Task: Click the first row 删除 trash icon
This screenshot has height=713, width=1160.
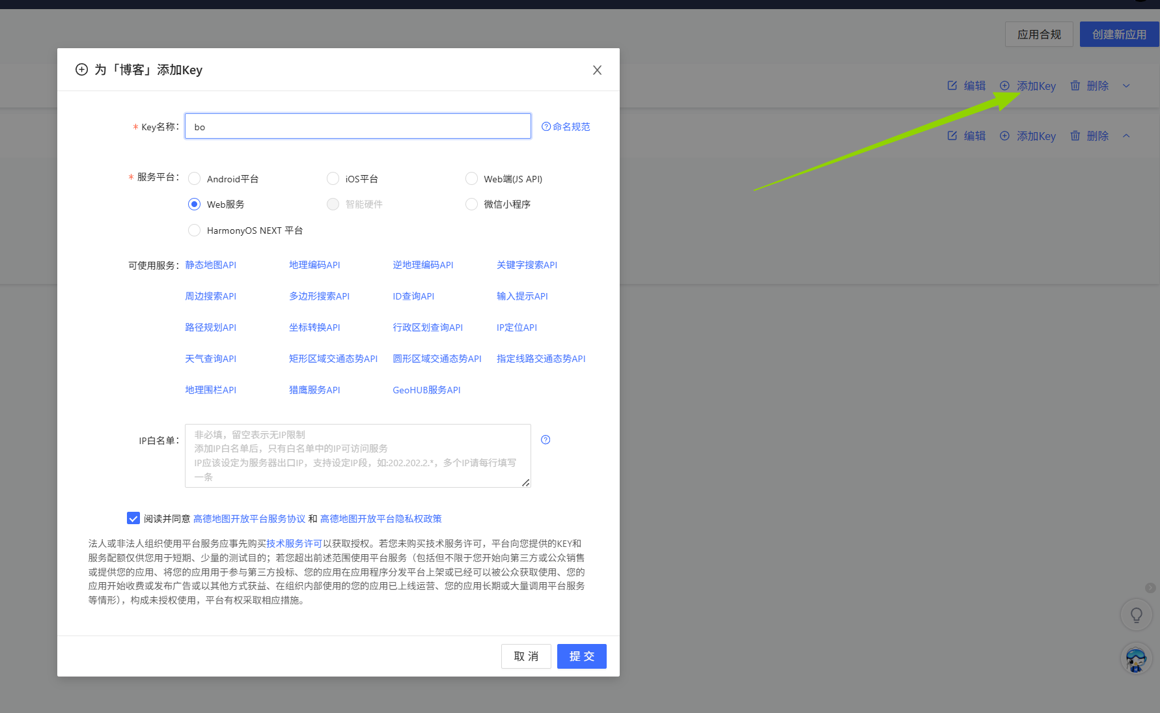Action: pos(1075,86)
